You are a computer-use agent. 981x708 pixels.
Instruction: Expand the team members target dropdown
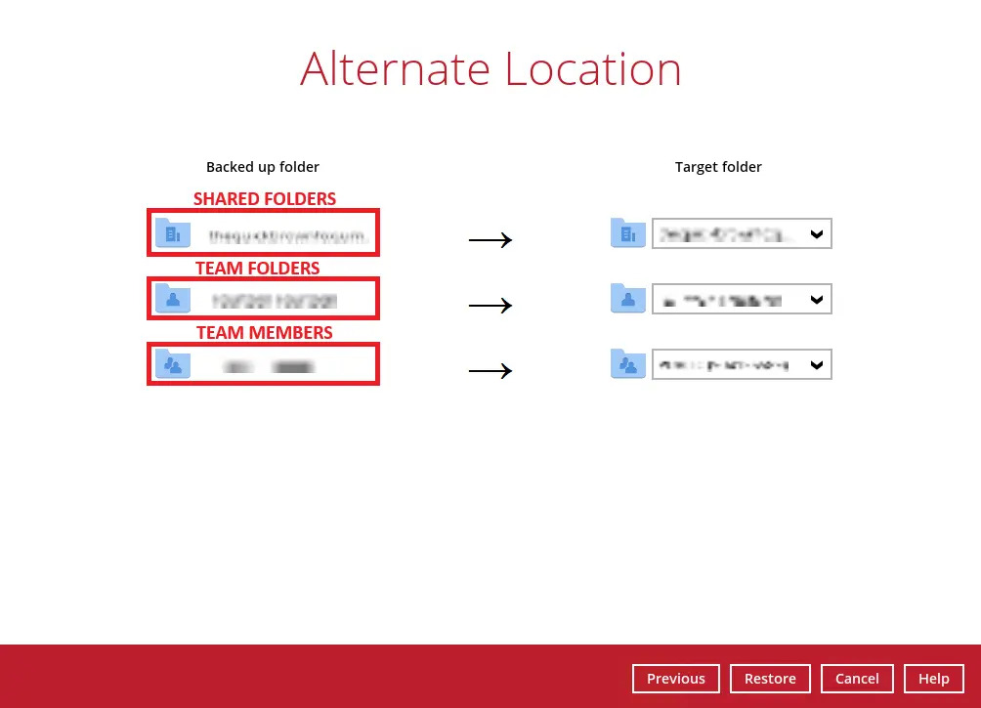click(x=817, y=365)
